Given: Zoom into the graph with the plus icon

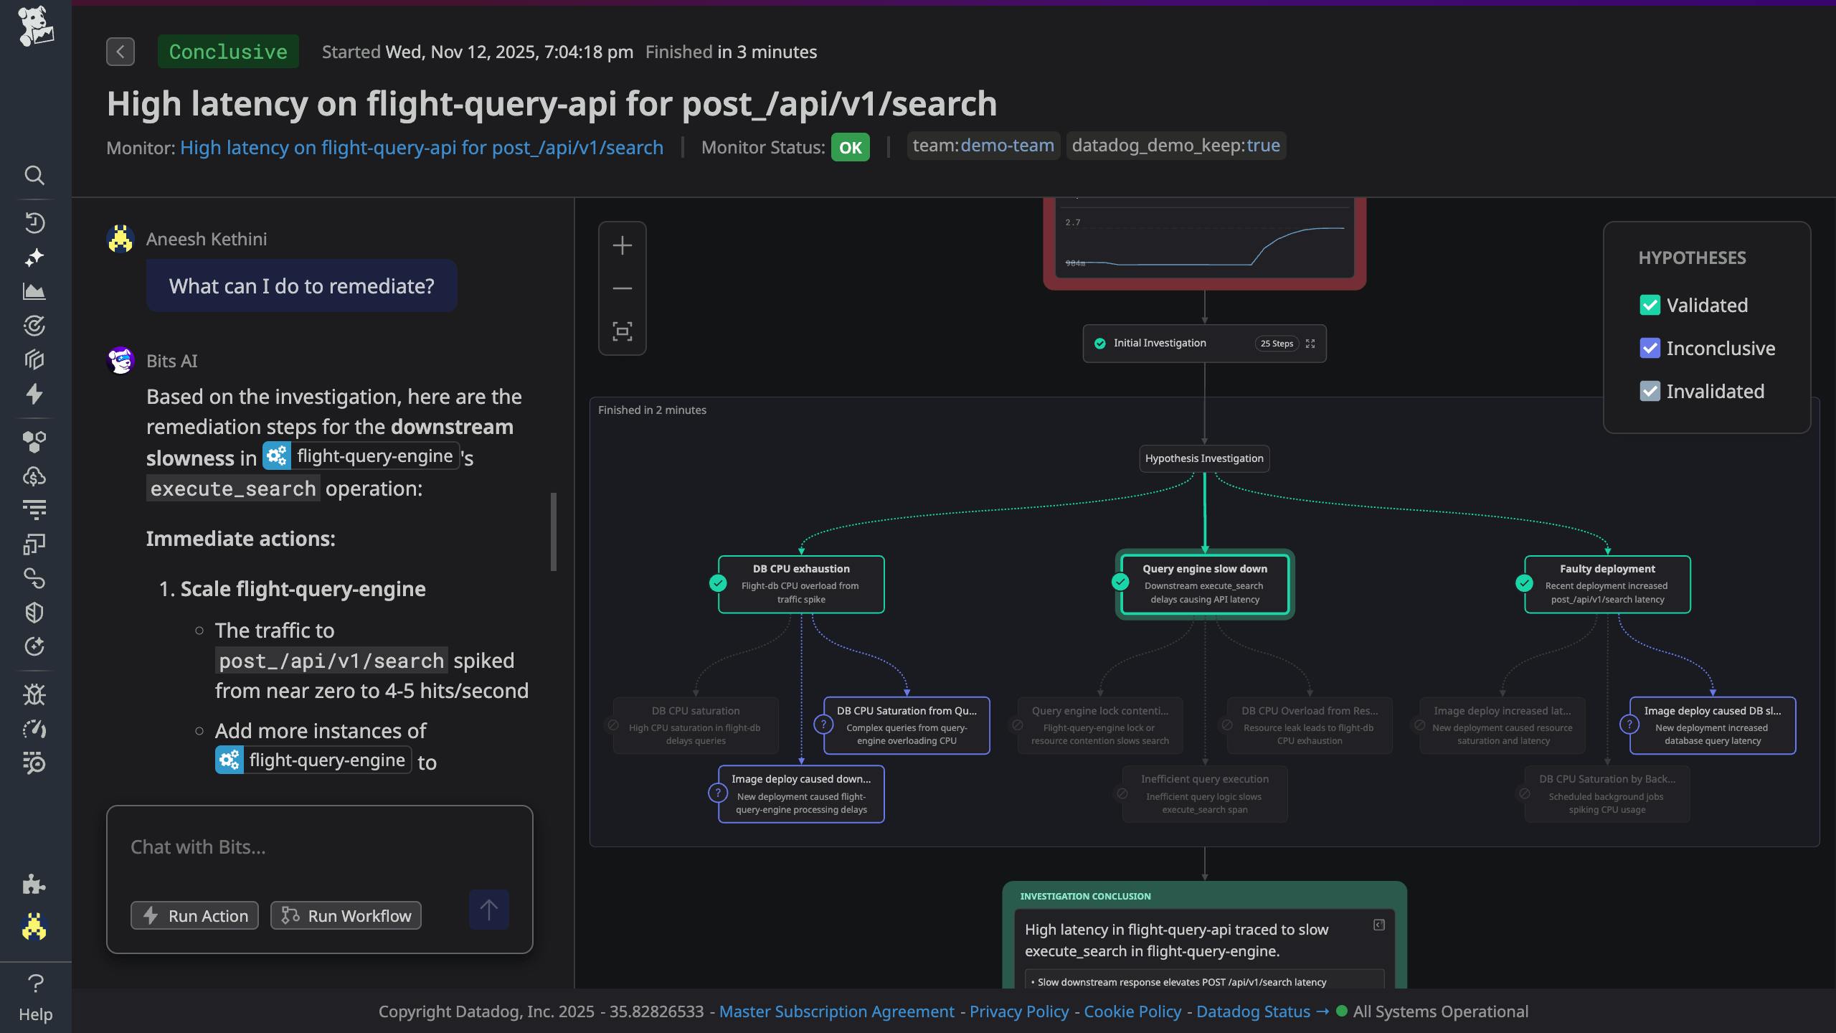Looking at the screenshot, I should coord(622,245).
